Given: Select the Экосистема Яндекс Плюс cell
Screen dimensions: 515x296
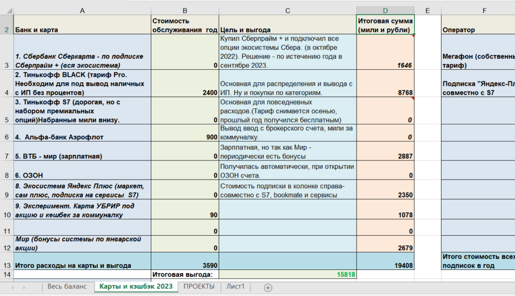Looking at the screenshot, I should (x=82, y=190).
